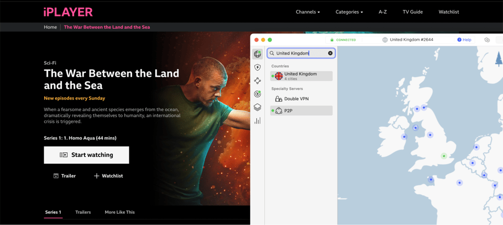Image resolution: width=503 pixels, height=225 pixels.
Task: Click the blue Help question mark icon
Action: pyautogui.click(x=459, y=40)
